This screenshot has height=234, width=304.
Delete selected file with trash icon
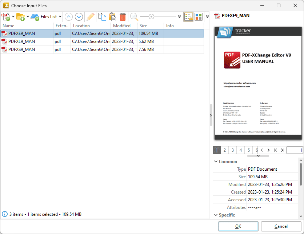[x=123, y=17]
